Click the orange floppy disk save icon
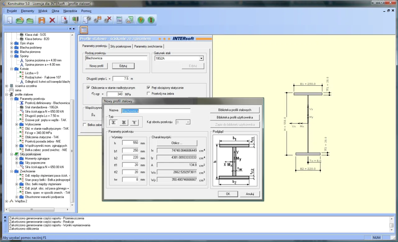This screenshot has width=398, height=242. pos(42,20)
